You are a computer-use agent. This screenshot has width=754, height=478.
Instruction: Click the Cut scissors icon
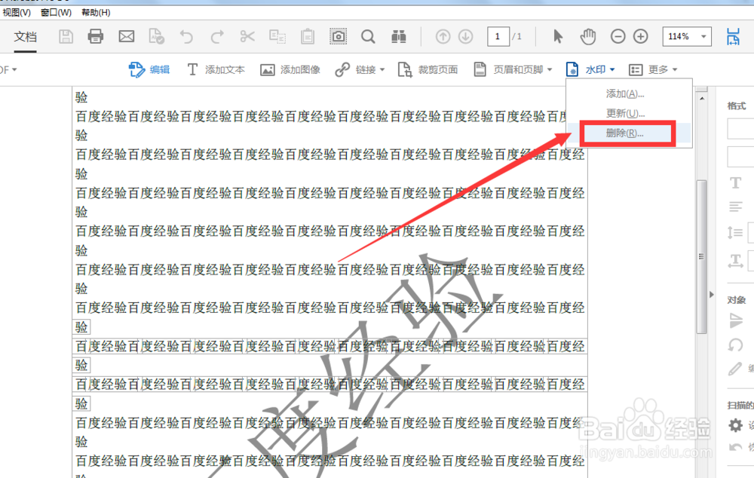tap(247, 36)
